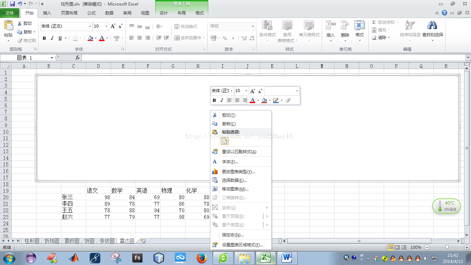Click mini toolbar format painter brush
The width and height of the screenshot is (471, 265).
point(288,100)
